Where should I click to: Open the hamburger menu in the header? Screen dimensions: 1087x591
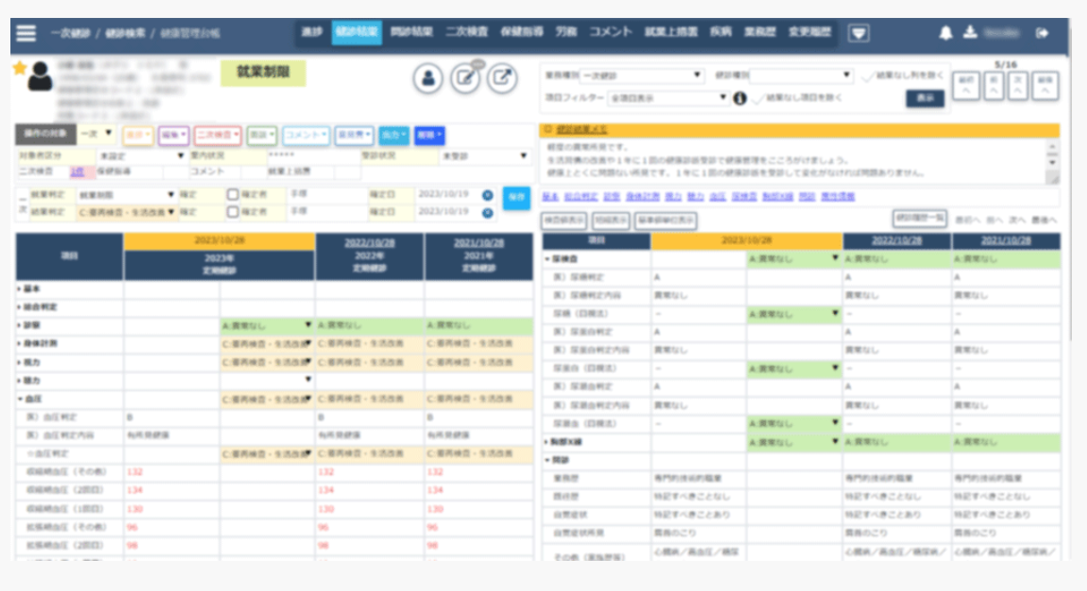click(25, 33)
